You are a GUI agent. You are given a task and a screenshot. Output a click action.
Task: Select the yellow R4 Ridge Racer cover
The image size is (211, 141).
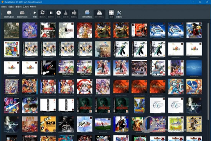click(x=48, y=124)
